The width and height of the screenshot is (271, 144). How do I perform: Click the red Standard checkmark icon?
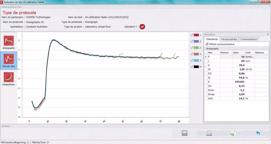142,27
